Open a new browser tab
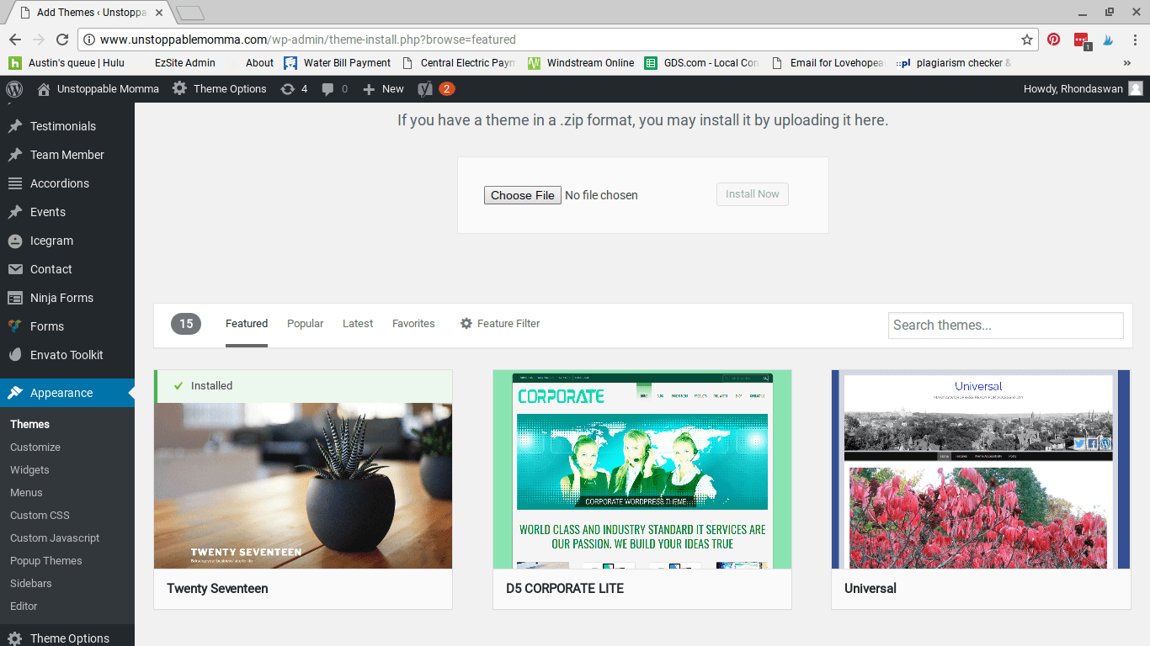 (190, 13)
